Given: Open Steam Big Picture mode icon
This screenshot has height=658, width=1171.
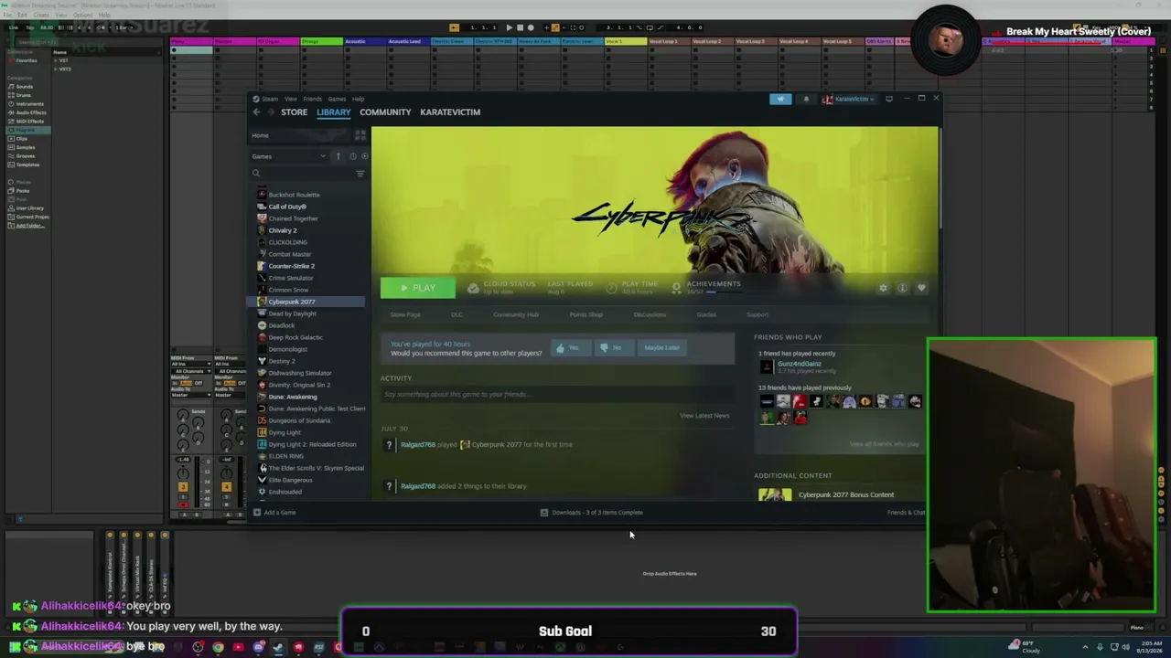Looking at the screenshot, I should pyautogui.click(x=888, y=99).
